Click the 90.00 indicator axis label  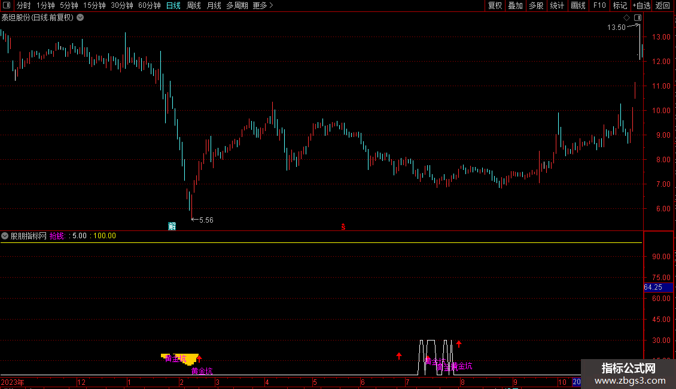tap(661, 257)
